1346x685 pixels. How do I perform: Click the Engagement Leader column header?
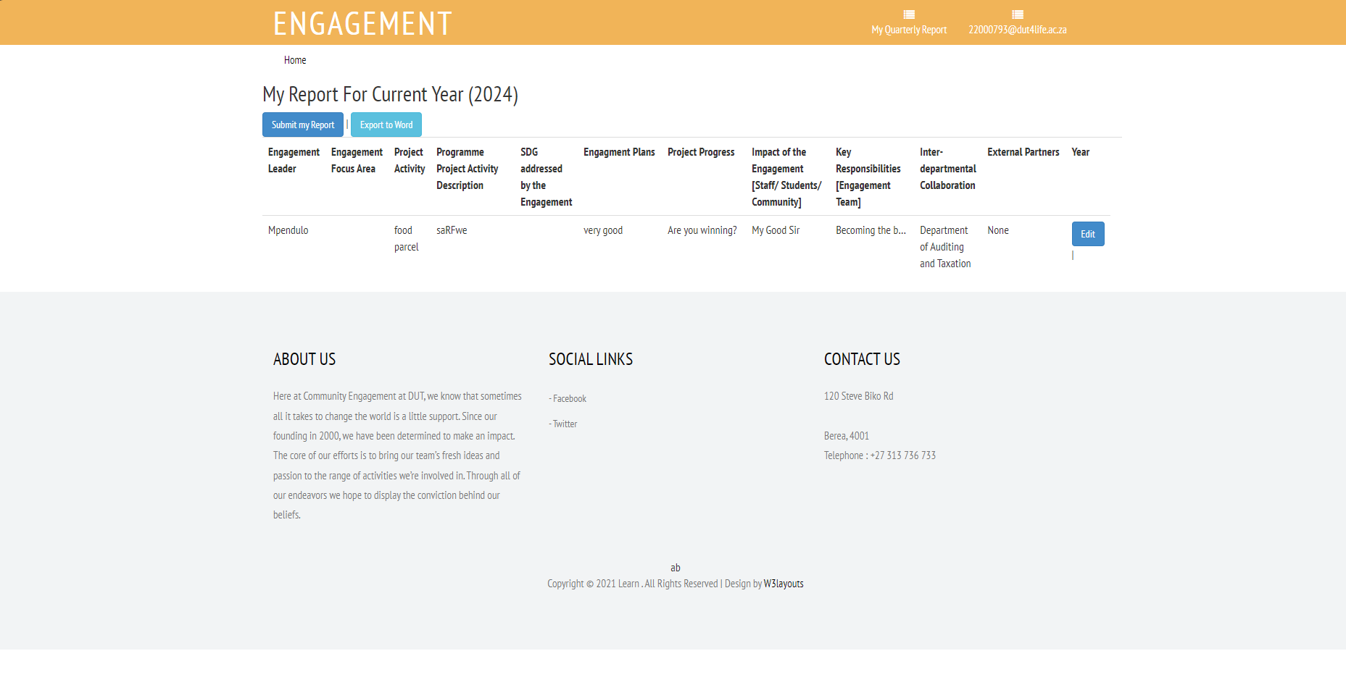[294, 160]
